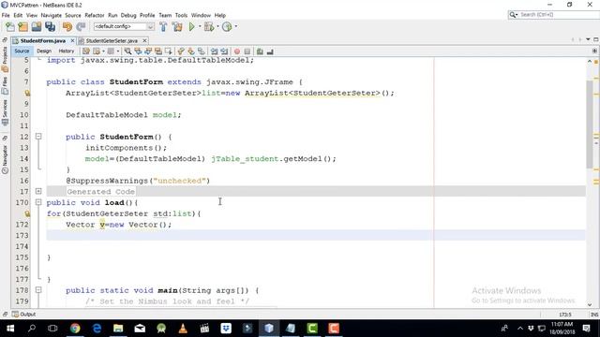Click the Open Project toolbar icon
This screenshot has height=337, width=600.
point(37,27)
